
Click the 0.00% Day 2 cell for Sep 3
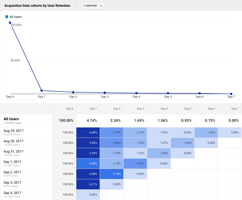coord(112,184)
